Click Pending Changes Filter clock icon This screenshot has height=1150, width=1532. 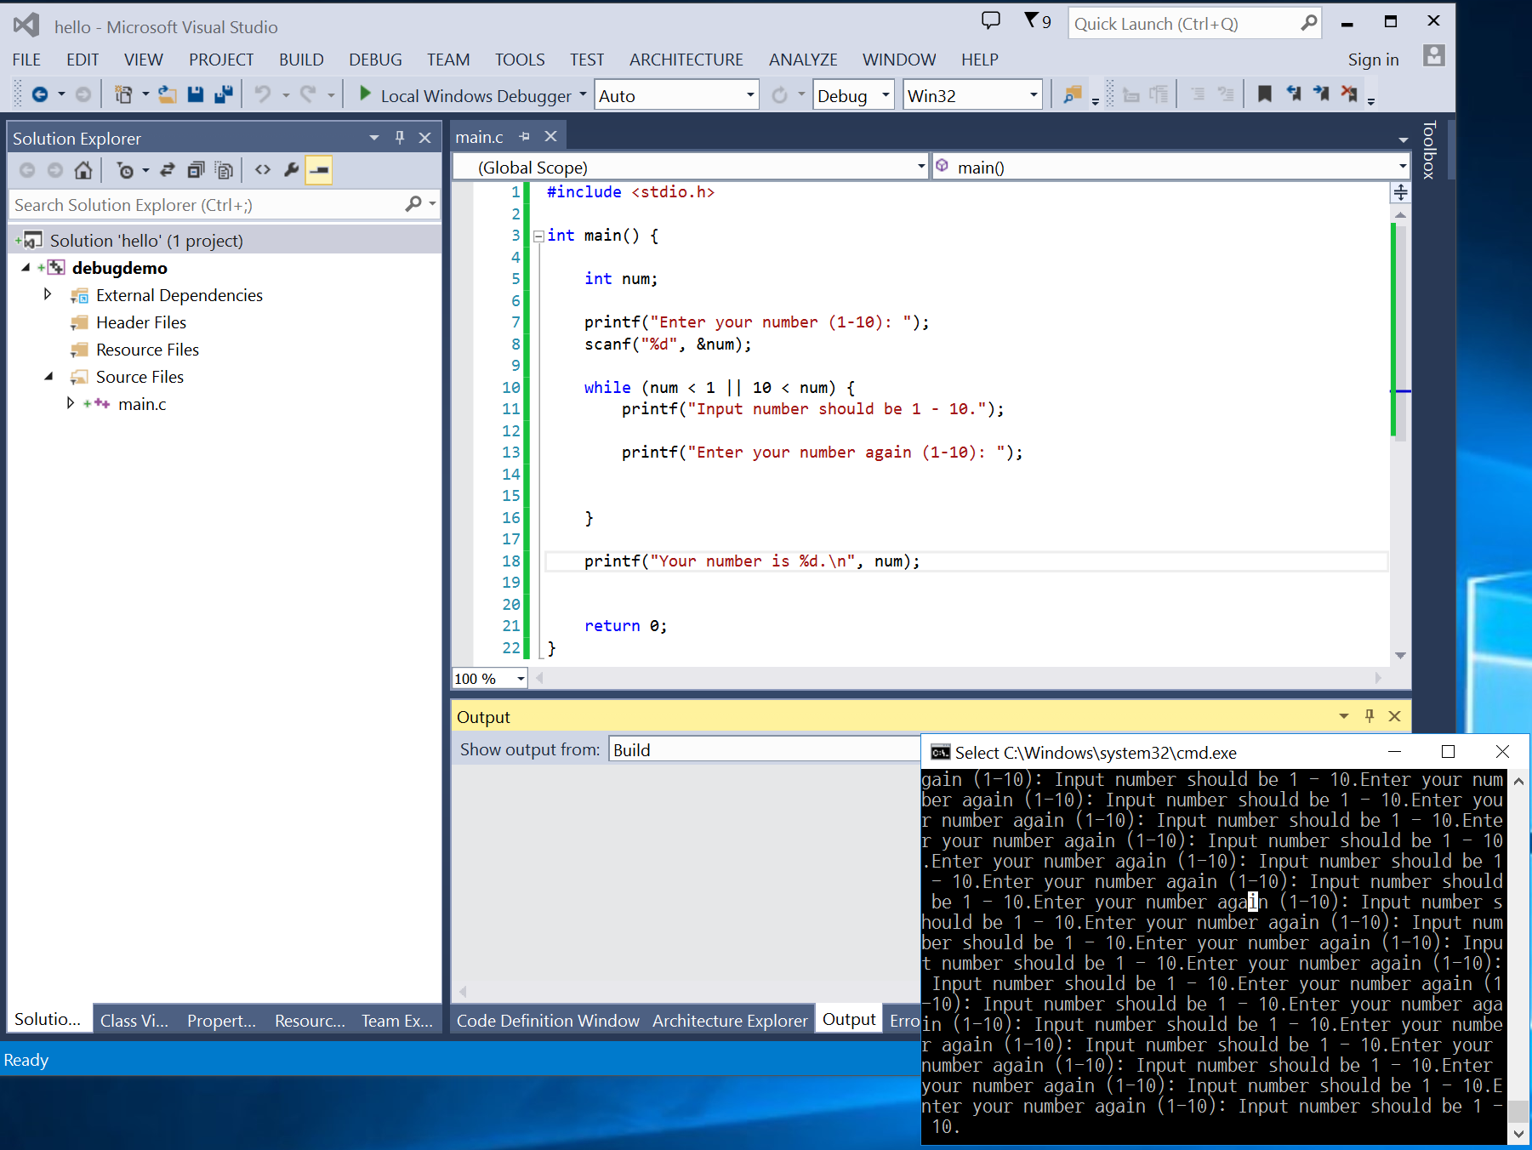click(126, 171)
